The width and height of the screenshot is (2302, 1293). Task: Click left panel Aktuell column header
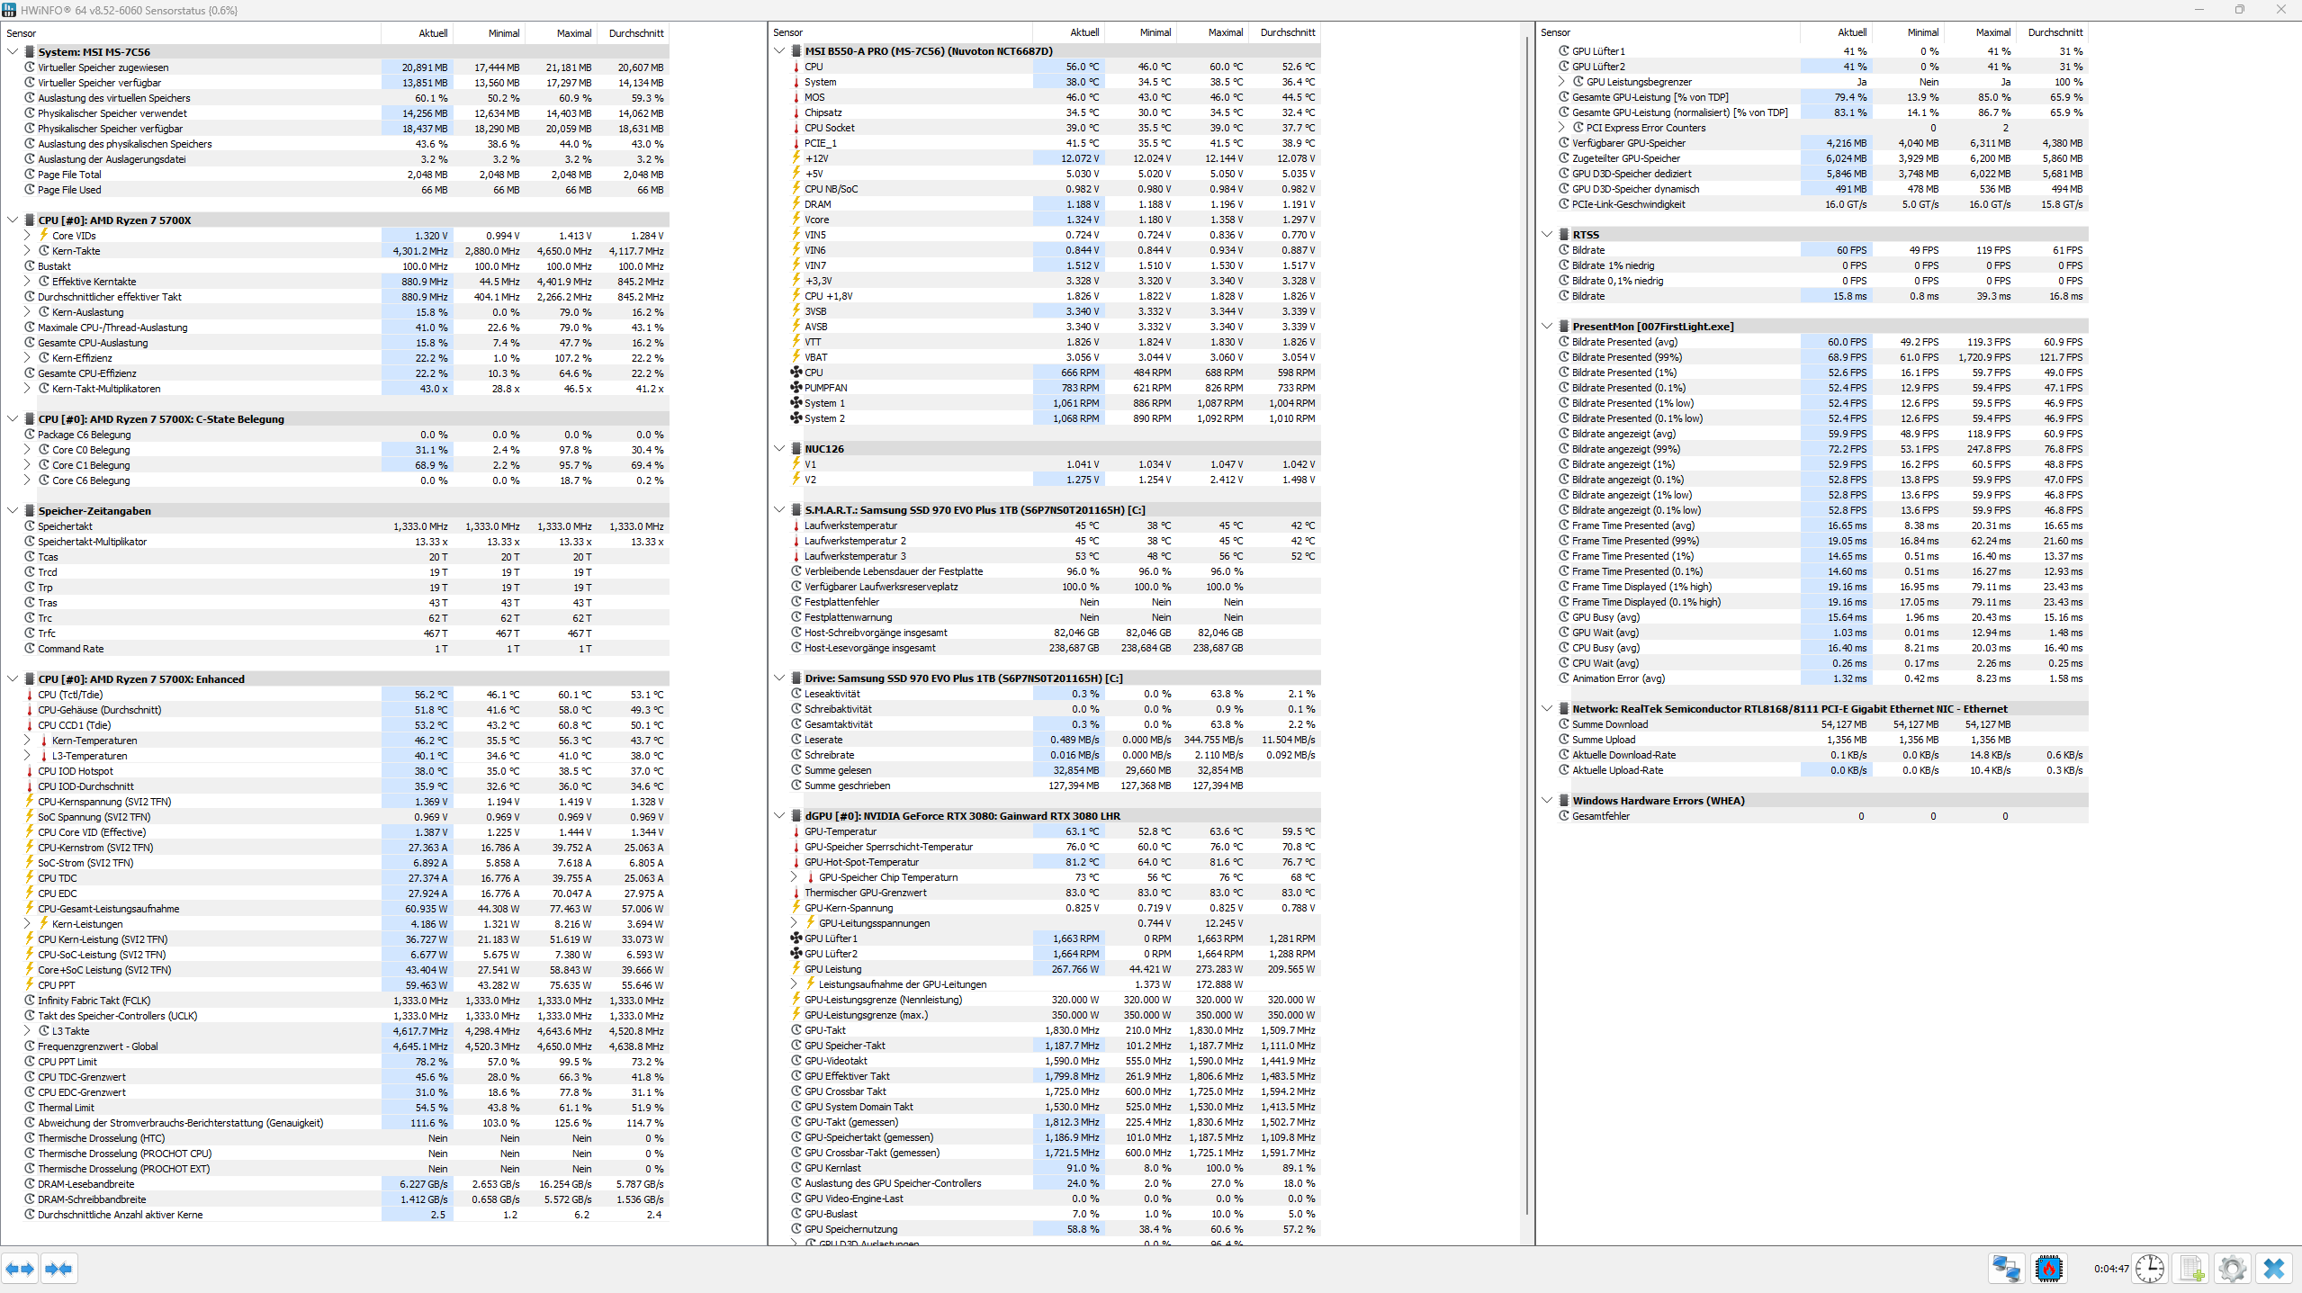417,33
